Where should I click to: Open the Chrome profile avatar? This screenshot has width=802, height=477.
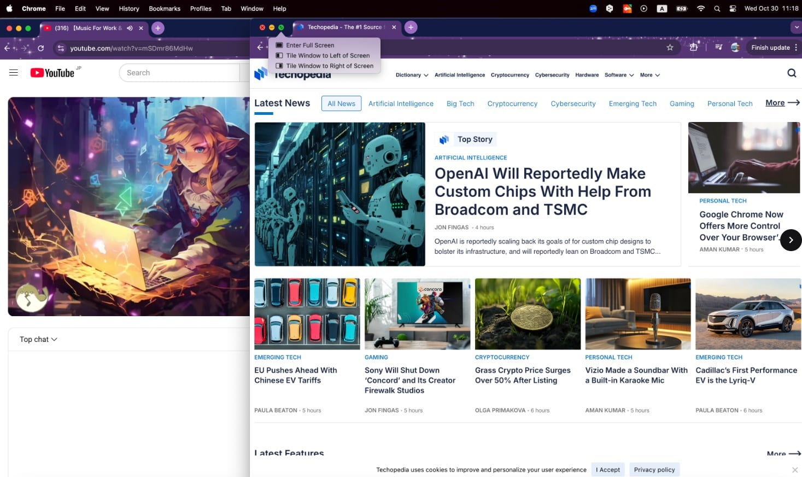click(735, 48)
